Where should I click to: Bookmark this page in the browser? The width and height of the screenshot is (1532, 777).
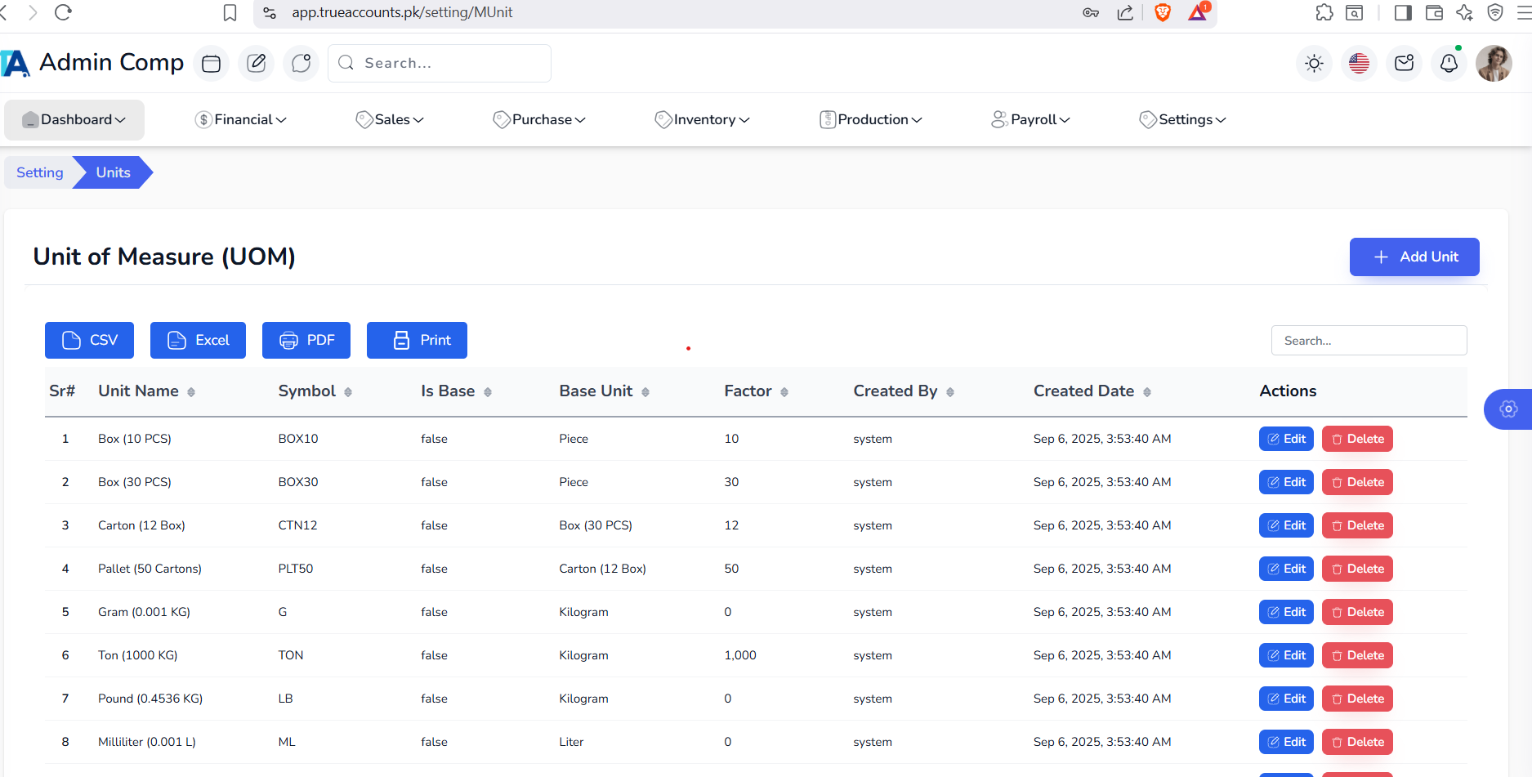230,13
